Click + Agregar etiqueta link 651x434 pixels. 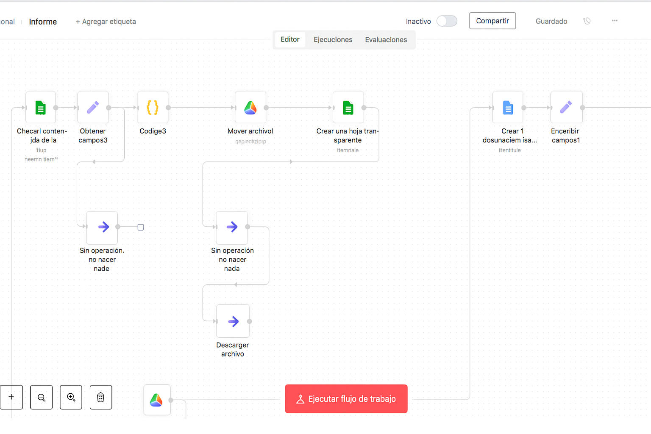point(106,22)
